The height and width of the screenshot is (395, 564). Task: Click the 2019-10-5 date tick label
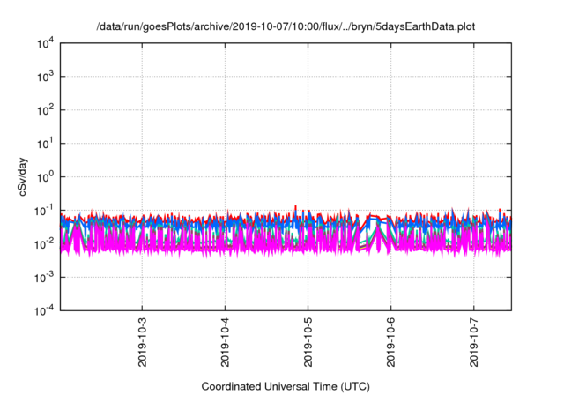tap(308, 342)
